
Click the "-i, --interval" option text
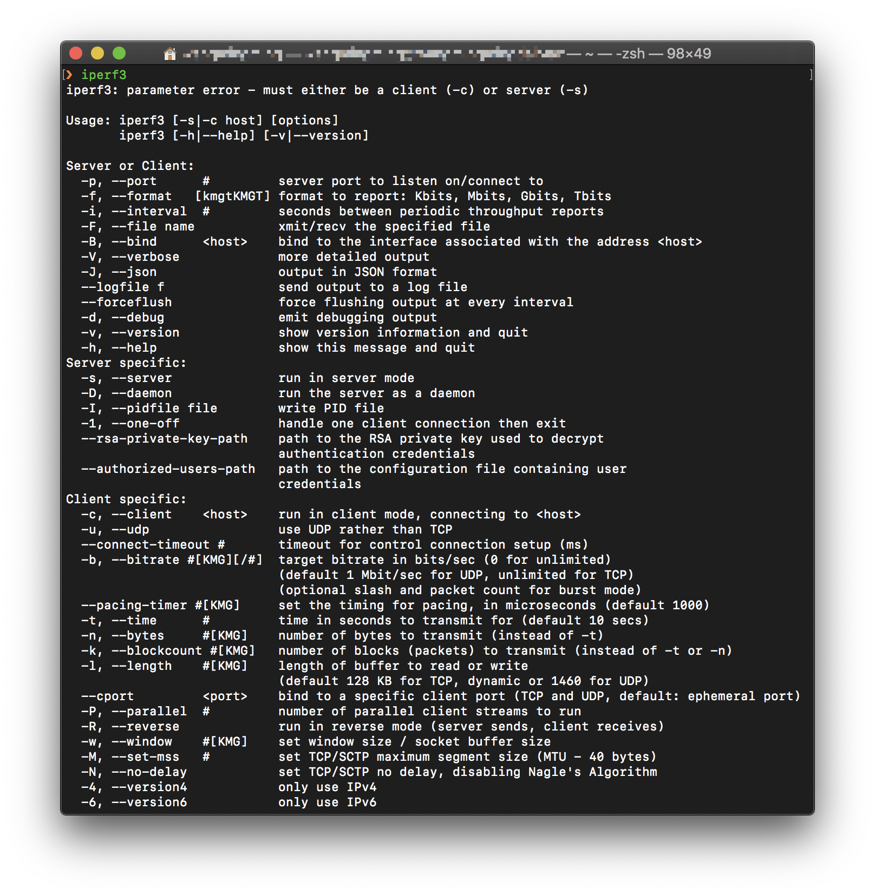point(134,211)
